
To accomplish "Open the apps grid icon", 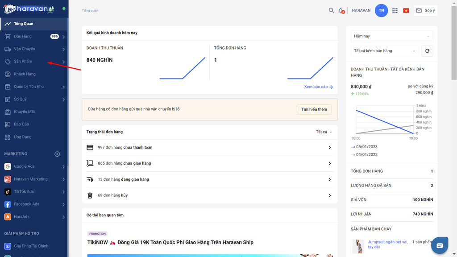I will 395,11.
